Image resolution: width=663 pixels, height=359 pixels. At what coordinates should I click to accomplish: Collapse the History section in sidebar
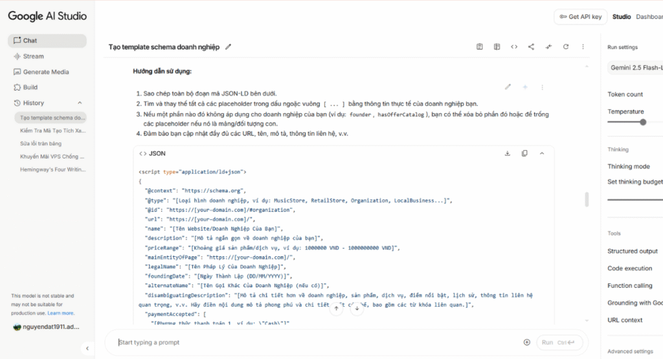click(80, 103)
